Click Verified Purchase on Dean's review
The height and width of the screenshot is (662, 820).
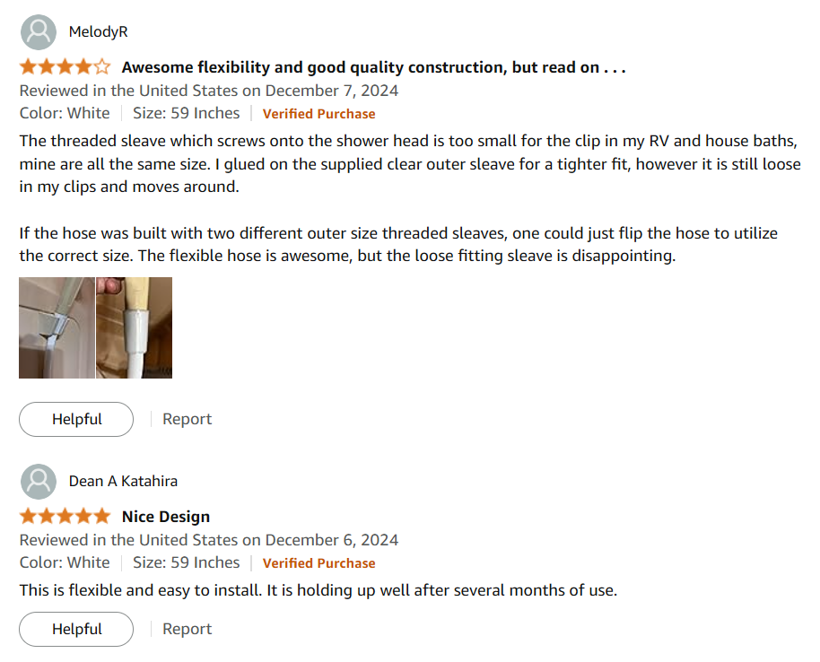318,563
